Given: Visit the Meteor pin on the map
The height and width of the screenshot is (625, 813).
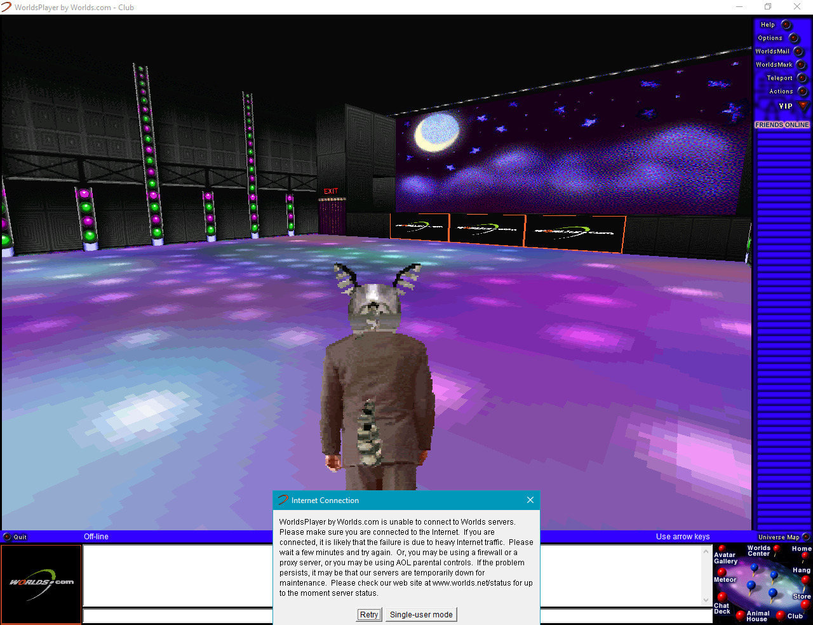Looking at the screenshot, I should 722,572.
